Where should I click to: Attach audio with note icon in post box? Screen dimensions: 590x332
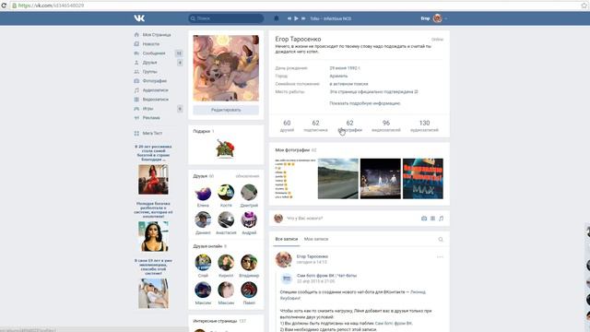441,219
